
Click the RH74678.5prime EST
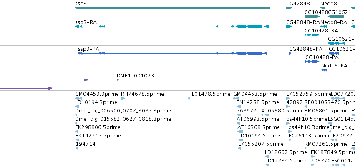click(123, 98)
